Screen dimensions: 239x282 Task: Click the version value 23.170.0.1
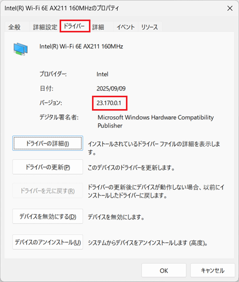(x=109, y=103)
